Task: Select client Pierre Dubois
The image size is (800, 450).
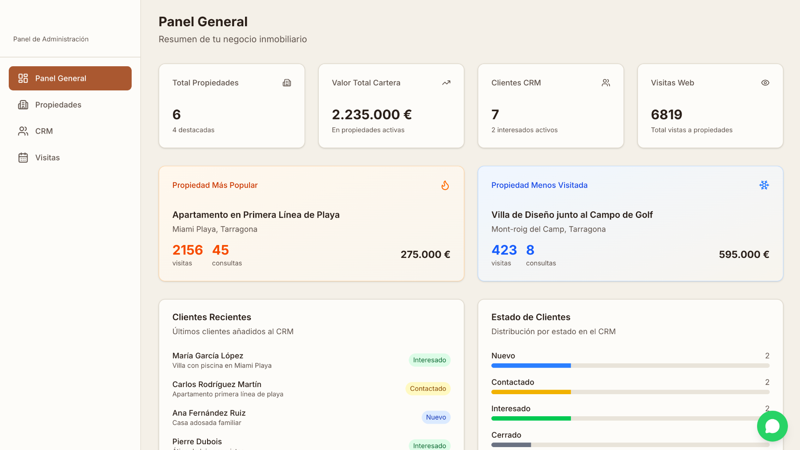Action: pos(197,441)
